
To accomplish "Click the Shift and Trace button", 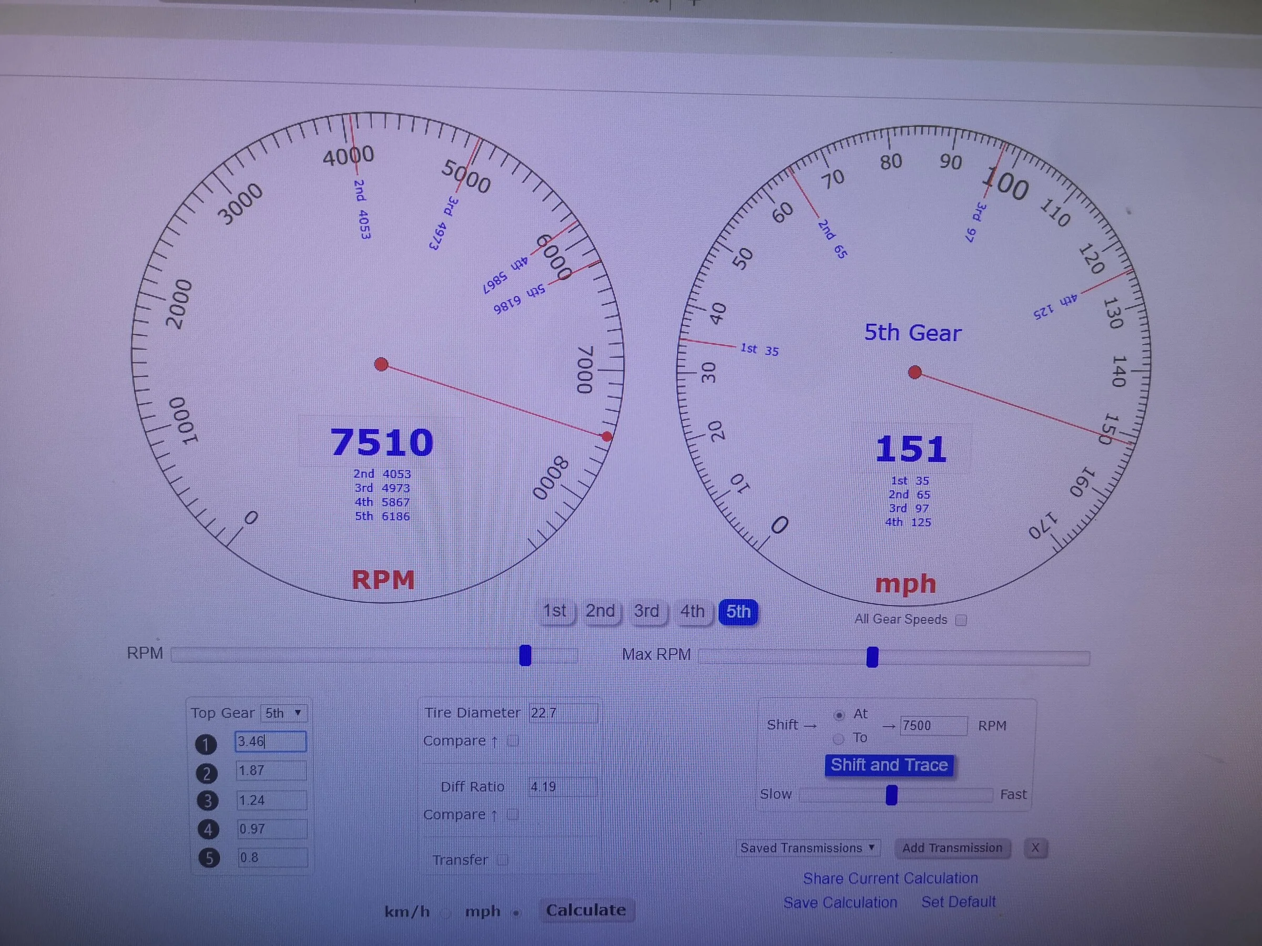I will [889, 765].
